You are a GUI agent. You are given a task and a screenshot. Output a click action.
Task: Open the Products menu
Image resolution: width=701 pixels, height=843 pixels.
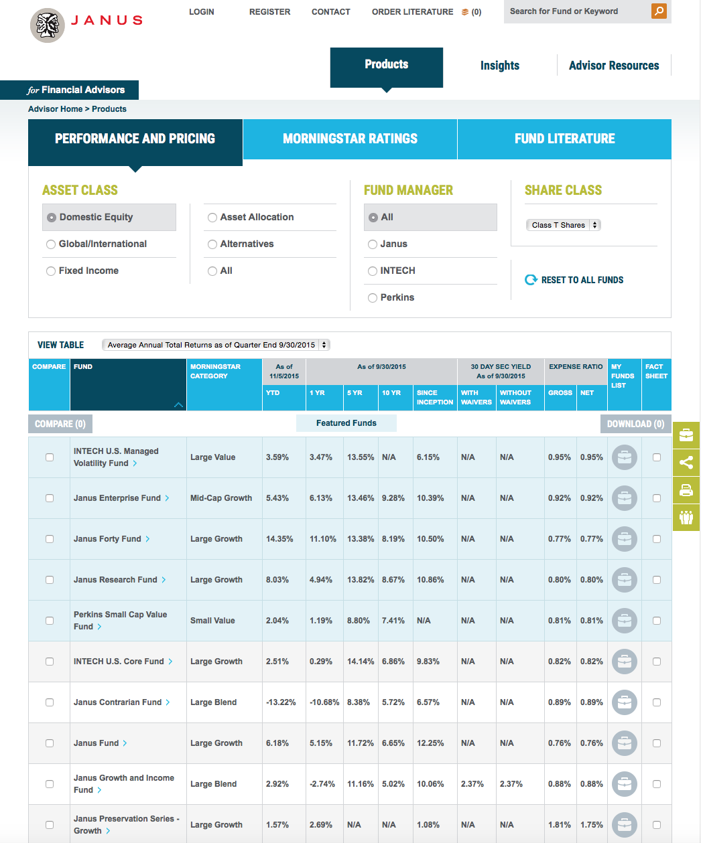tap(387, 67)
